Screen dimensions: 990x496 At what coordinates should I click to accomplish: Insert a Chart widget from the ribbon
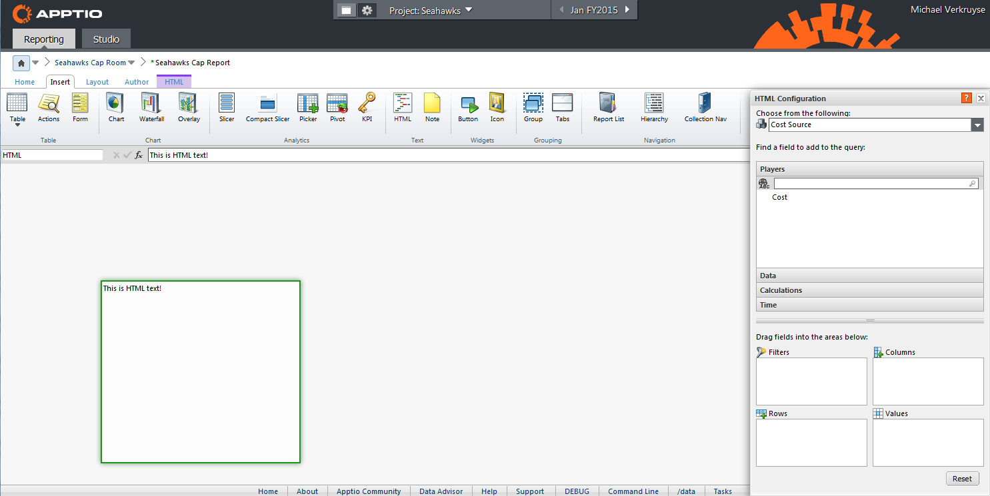115,108
